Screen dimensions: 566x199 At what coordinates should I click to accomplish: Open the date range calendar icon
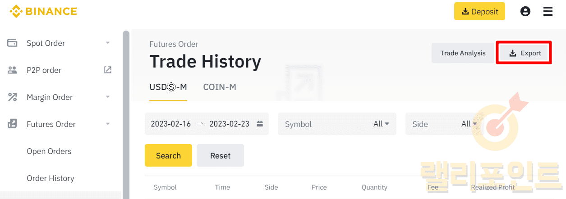260,124
